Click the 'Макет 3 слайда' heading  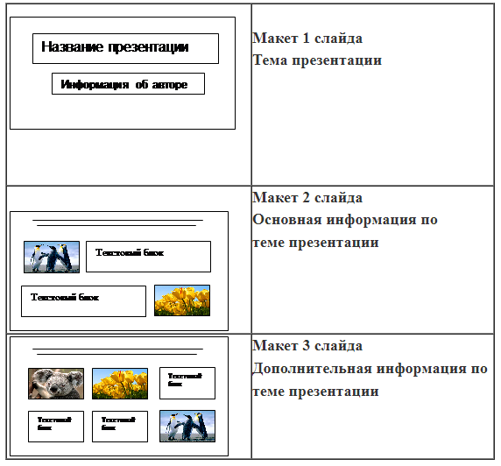(x=307, y=346)
